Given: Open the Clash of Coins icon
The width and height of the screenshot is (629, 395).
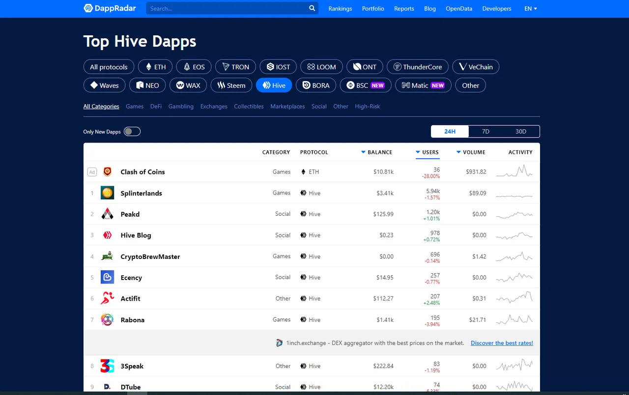Looking at the screenshot, I should pyautogui.click(x=107, y=171).
